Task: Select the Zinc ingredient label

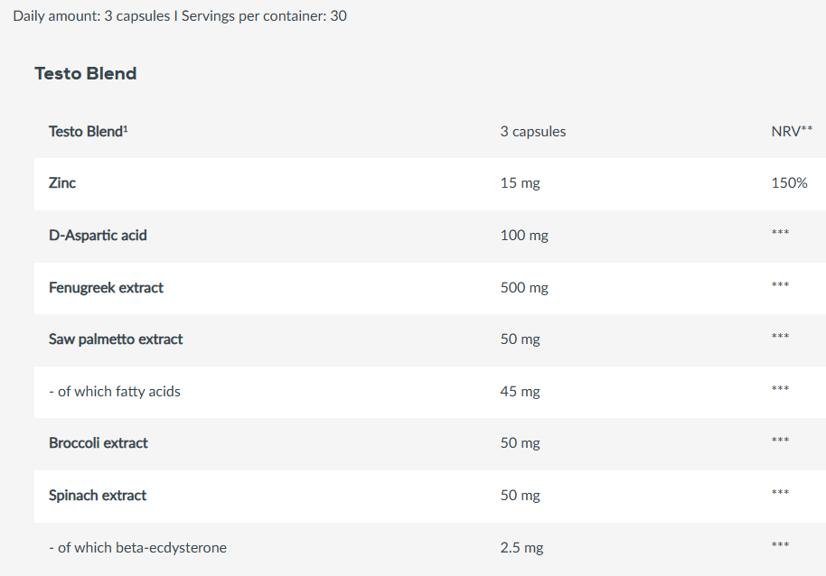Action: click(62, 183)
